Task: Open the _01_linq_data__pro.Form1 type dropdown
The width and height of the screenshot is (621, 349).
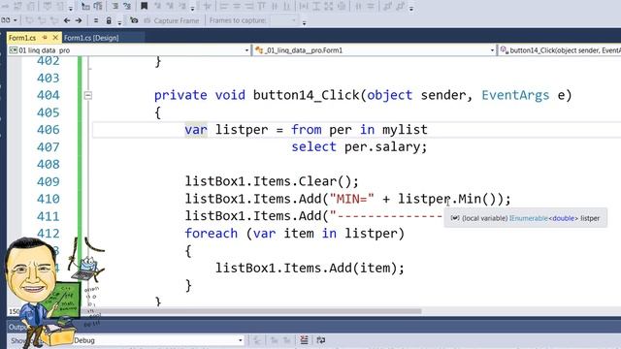Action: click(492, 50)
